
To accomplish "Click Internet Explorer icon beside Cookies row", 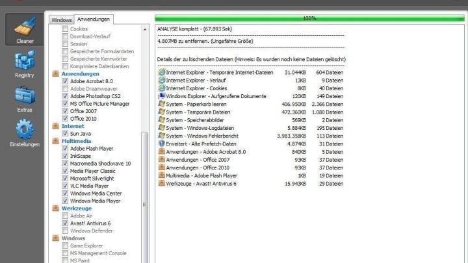I will click(x=161, y=88).
